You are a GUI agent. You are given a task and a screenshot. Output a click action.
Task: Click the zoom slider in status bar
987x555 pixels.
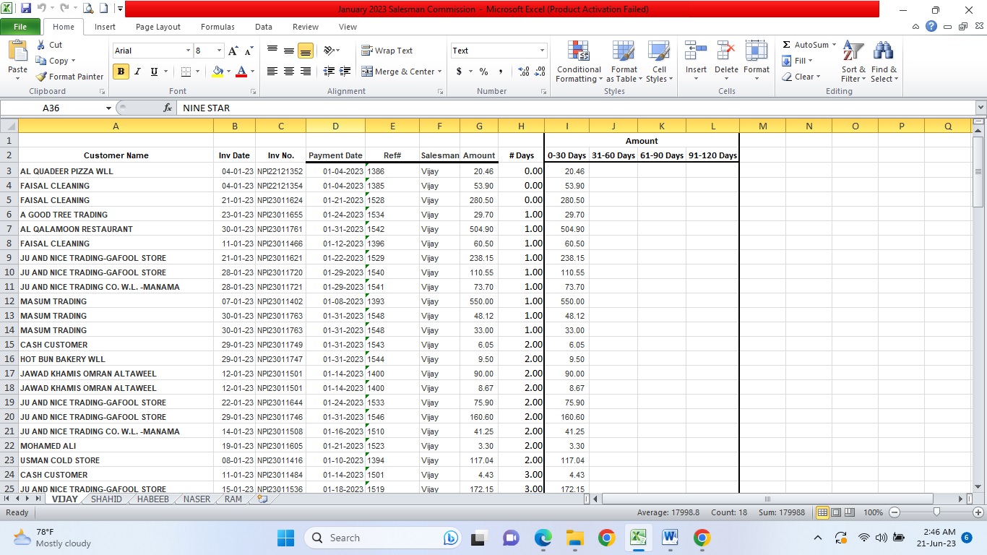[x=936, y=512]
